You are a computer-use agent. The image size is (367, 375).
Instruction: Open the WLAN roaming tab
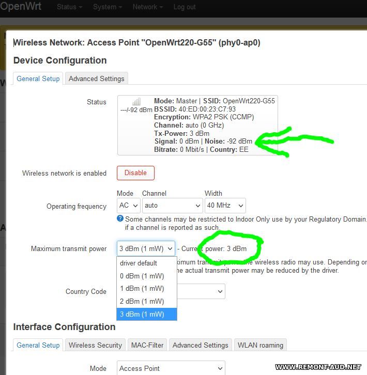(x=260, y=345)
